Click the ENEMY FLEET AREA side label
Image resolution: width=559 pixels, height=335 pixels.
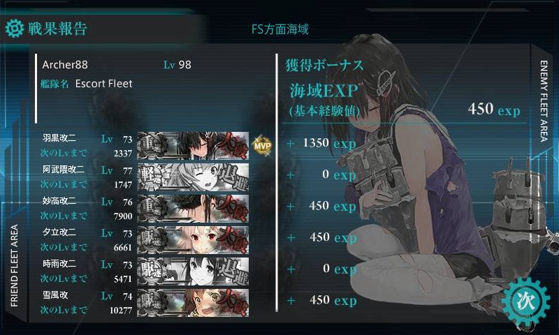coord(544,101)
